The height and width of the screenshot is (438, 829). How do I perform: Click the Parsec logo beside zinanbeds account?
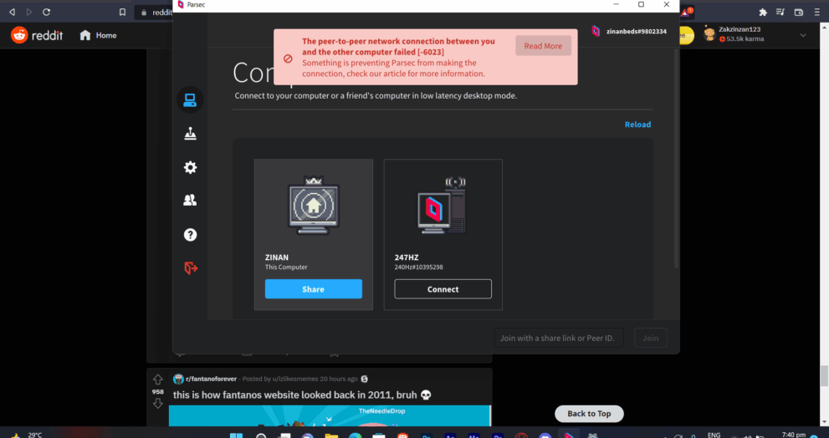click(x=596, y=31)
